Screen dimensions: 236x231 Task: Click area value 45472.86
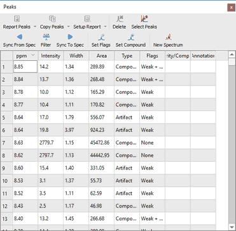[100, 143]
